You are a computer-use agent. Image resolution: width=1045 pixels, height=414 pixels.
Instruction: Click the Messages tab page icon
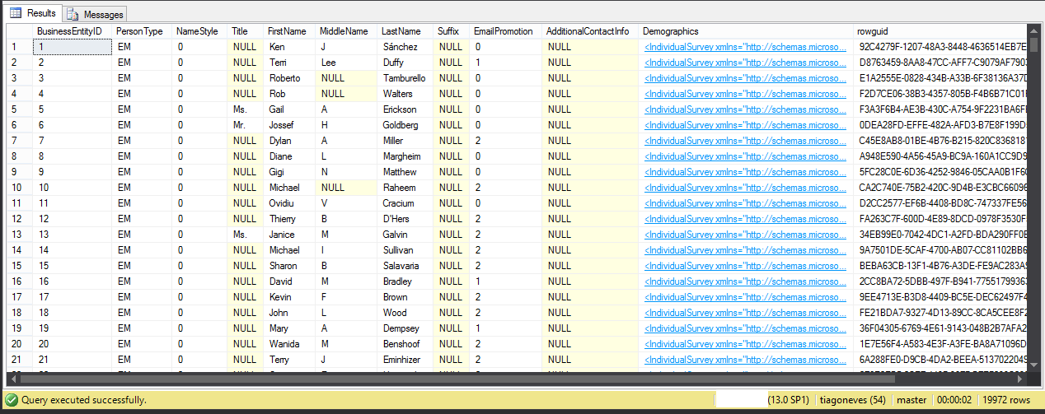[73, 14]
